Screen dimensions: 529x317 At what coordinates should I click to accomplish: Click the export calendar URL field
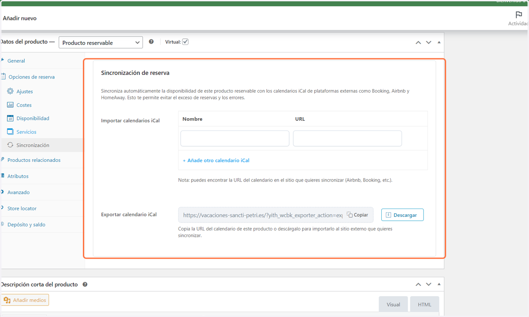tap(262, 215)
